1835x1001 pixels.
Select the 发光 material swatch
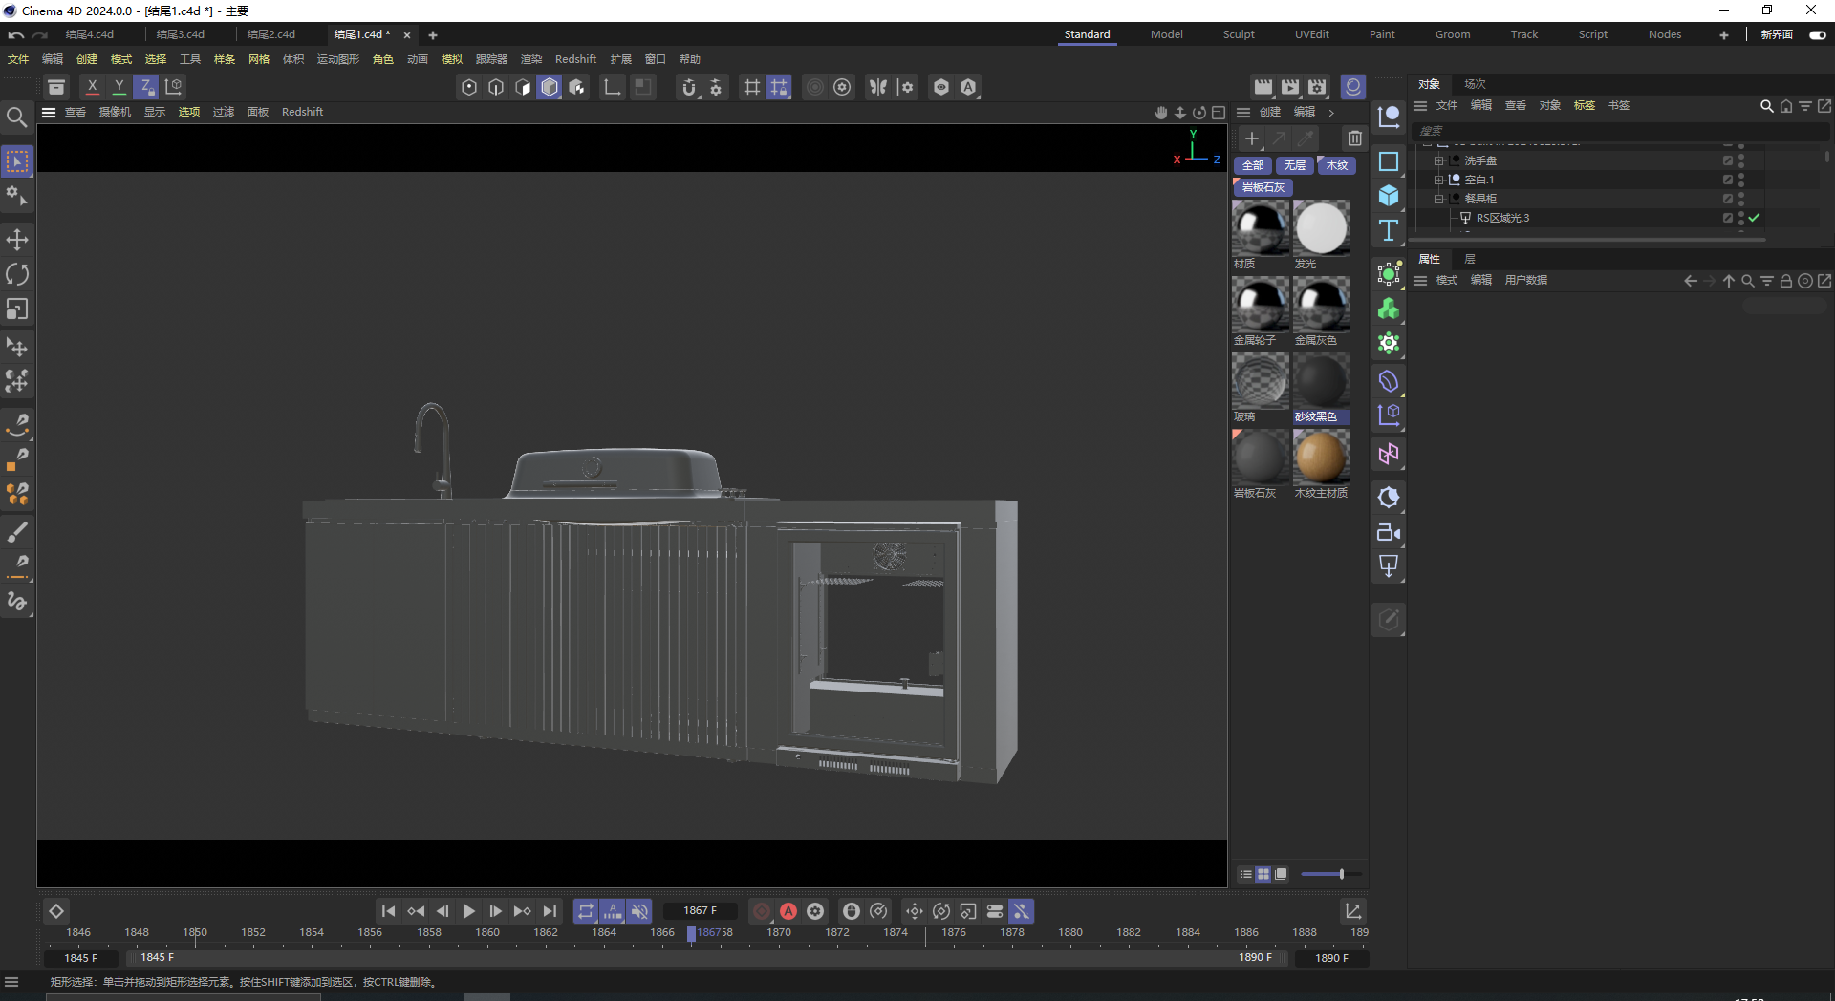coord(1322,227)
